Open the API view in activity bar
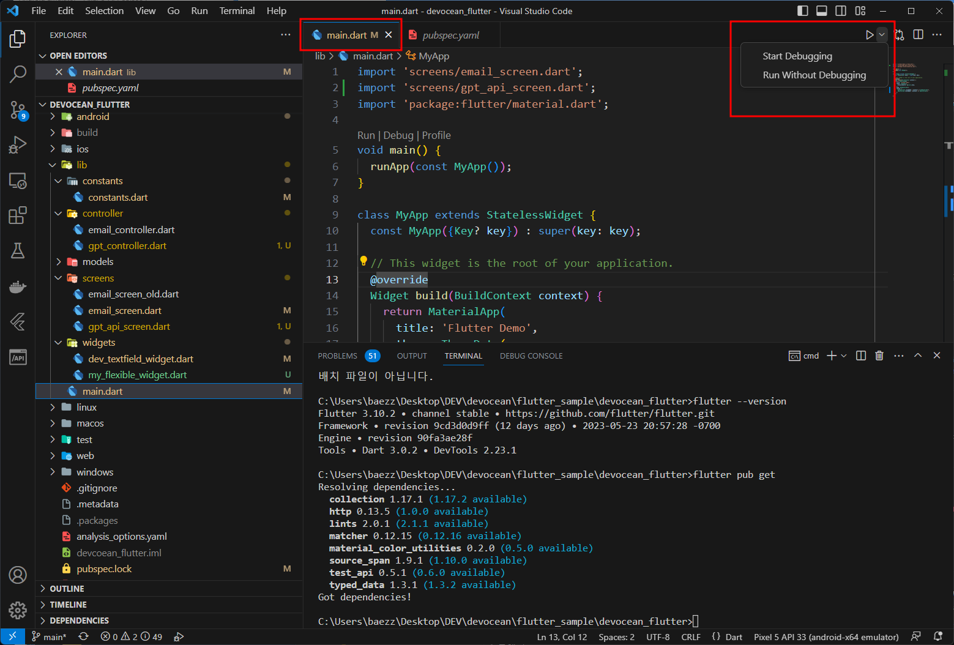Image resolution: width=954 pixels, height=645 pixels. [x=18, y=357]
